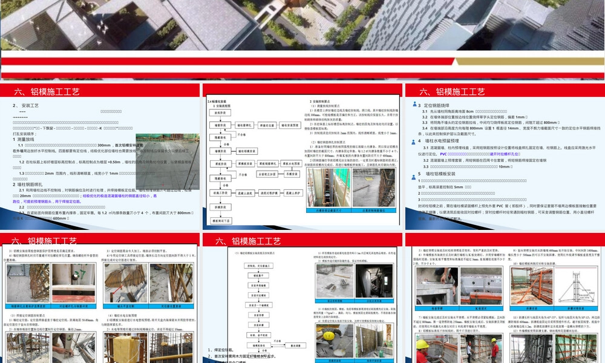Select the bottom-center slide with vertical flowchart
605x363 pixels.
coord(302,298)
